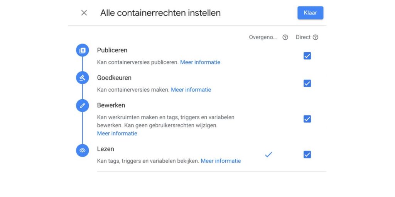Follow Meer informatie link under Bewerken
The width and height of the screenshot is (395, 197).
click(x=117, y=134)
